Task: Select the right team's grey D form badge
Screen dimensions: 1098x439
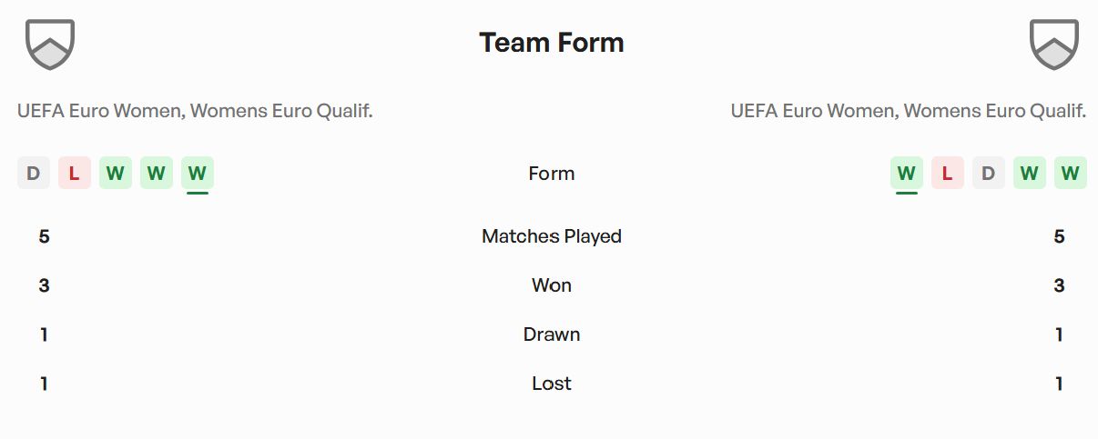Action: 989,173
